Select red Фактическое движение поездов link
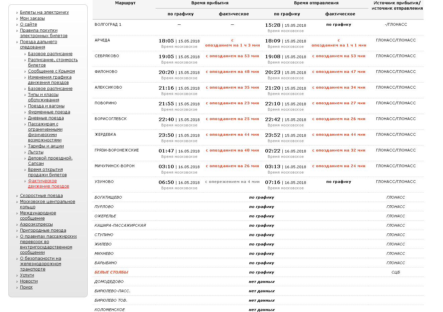The height and width of the screenshot is (312, 443). [48, 184]
